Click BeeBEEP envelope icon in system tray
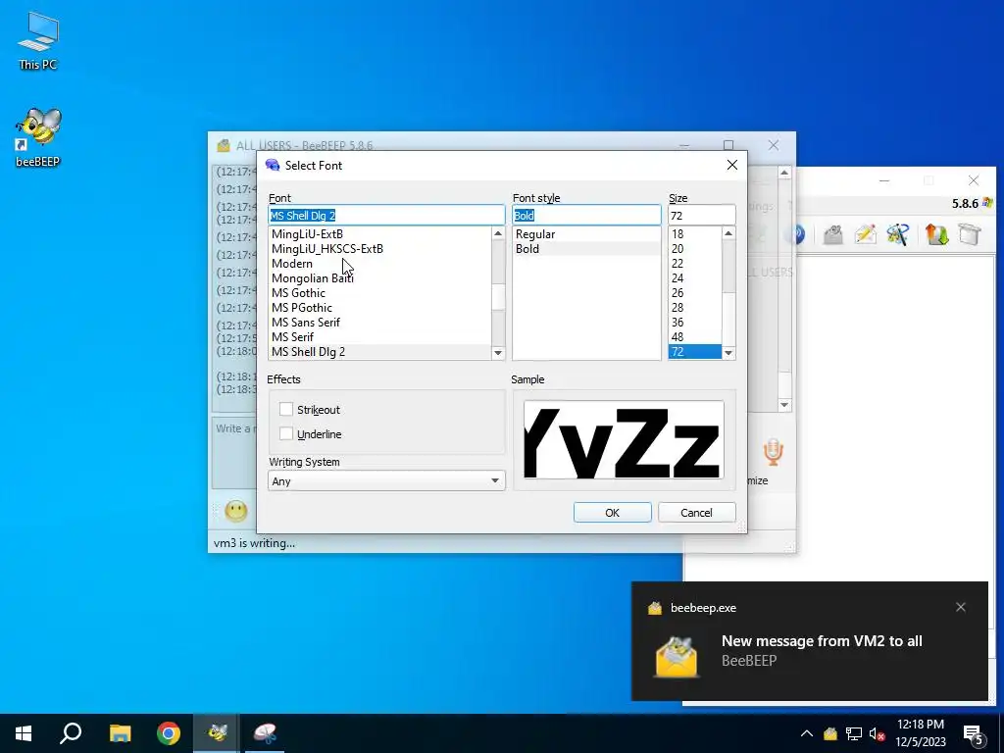 [x=830, y=733]
